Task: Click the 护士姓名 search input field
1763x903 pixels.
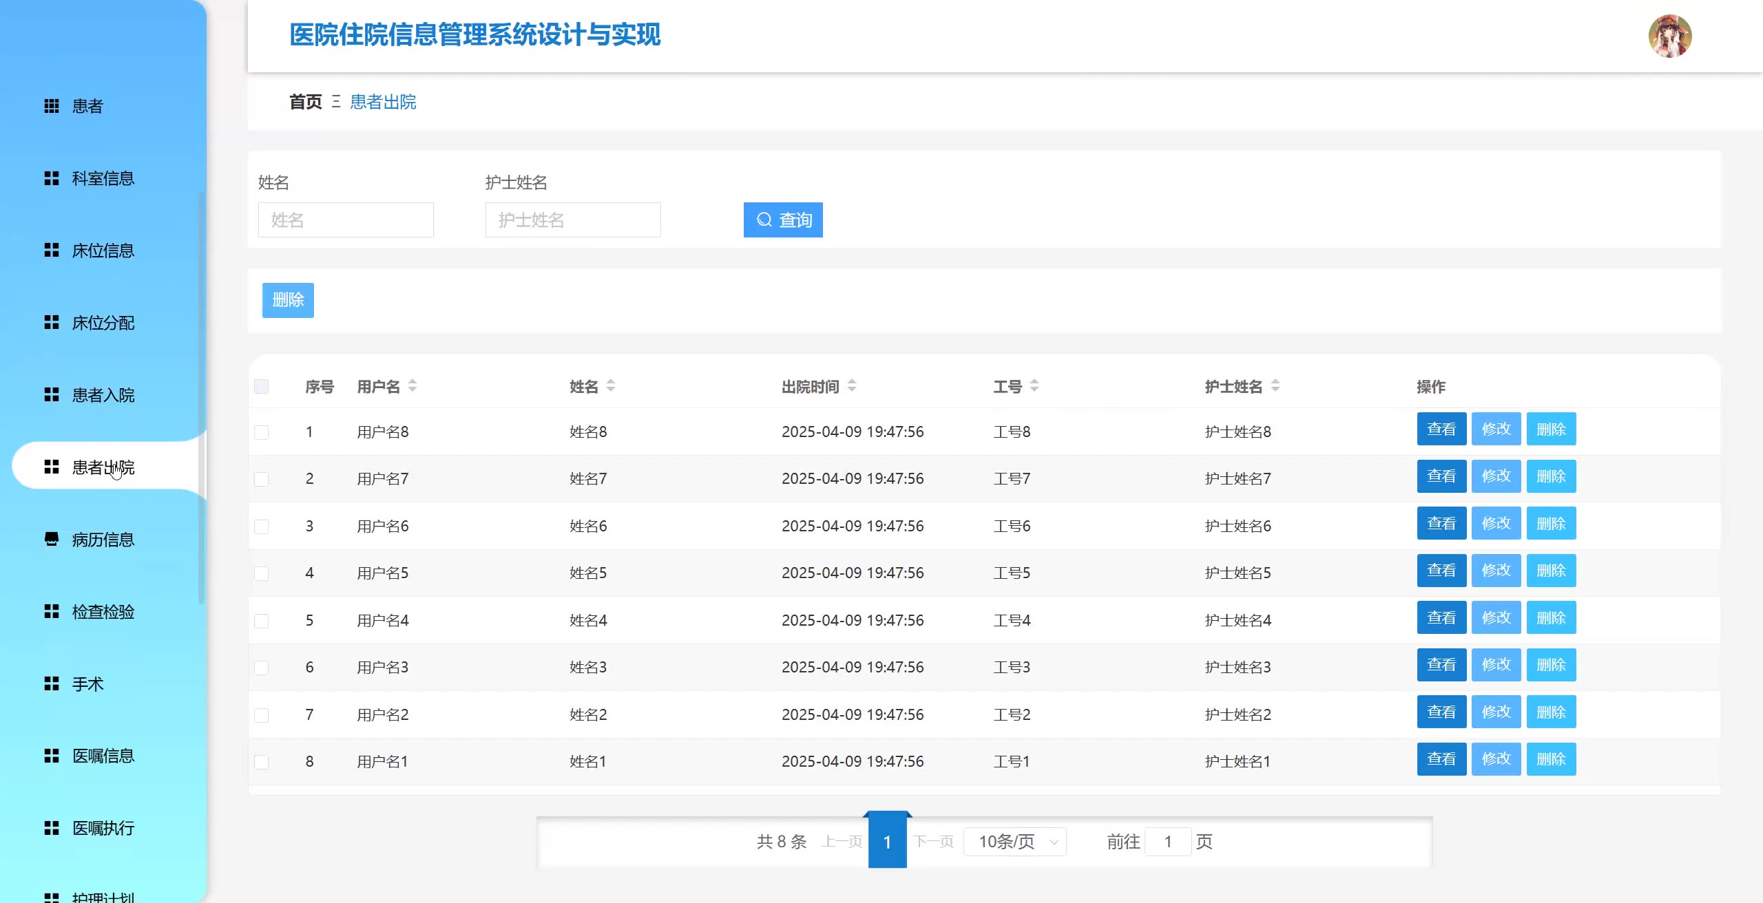Action: 573,220
